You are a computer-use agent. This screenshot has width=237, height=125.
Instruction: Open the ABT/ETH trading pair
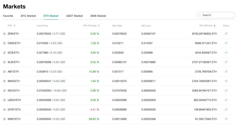pos(13,72)
